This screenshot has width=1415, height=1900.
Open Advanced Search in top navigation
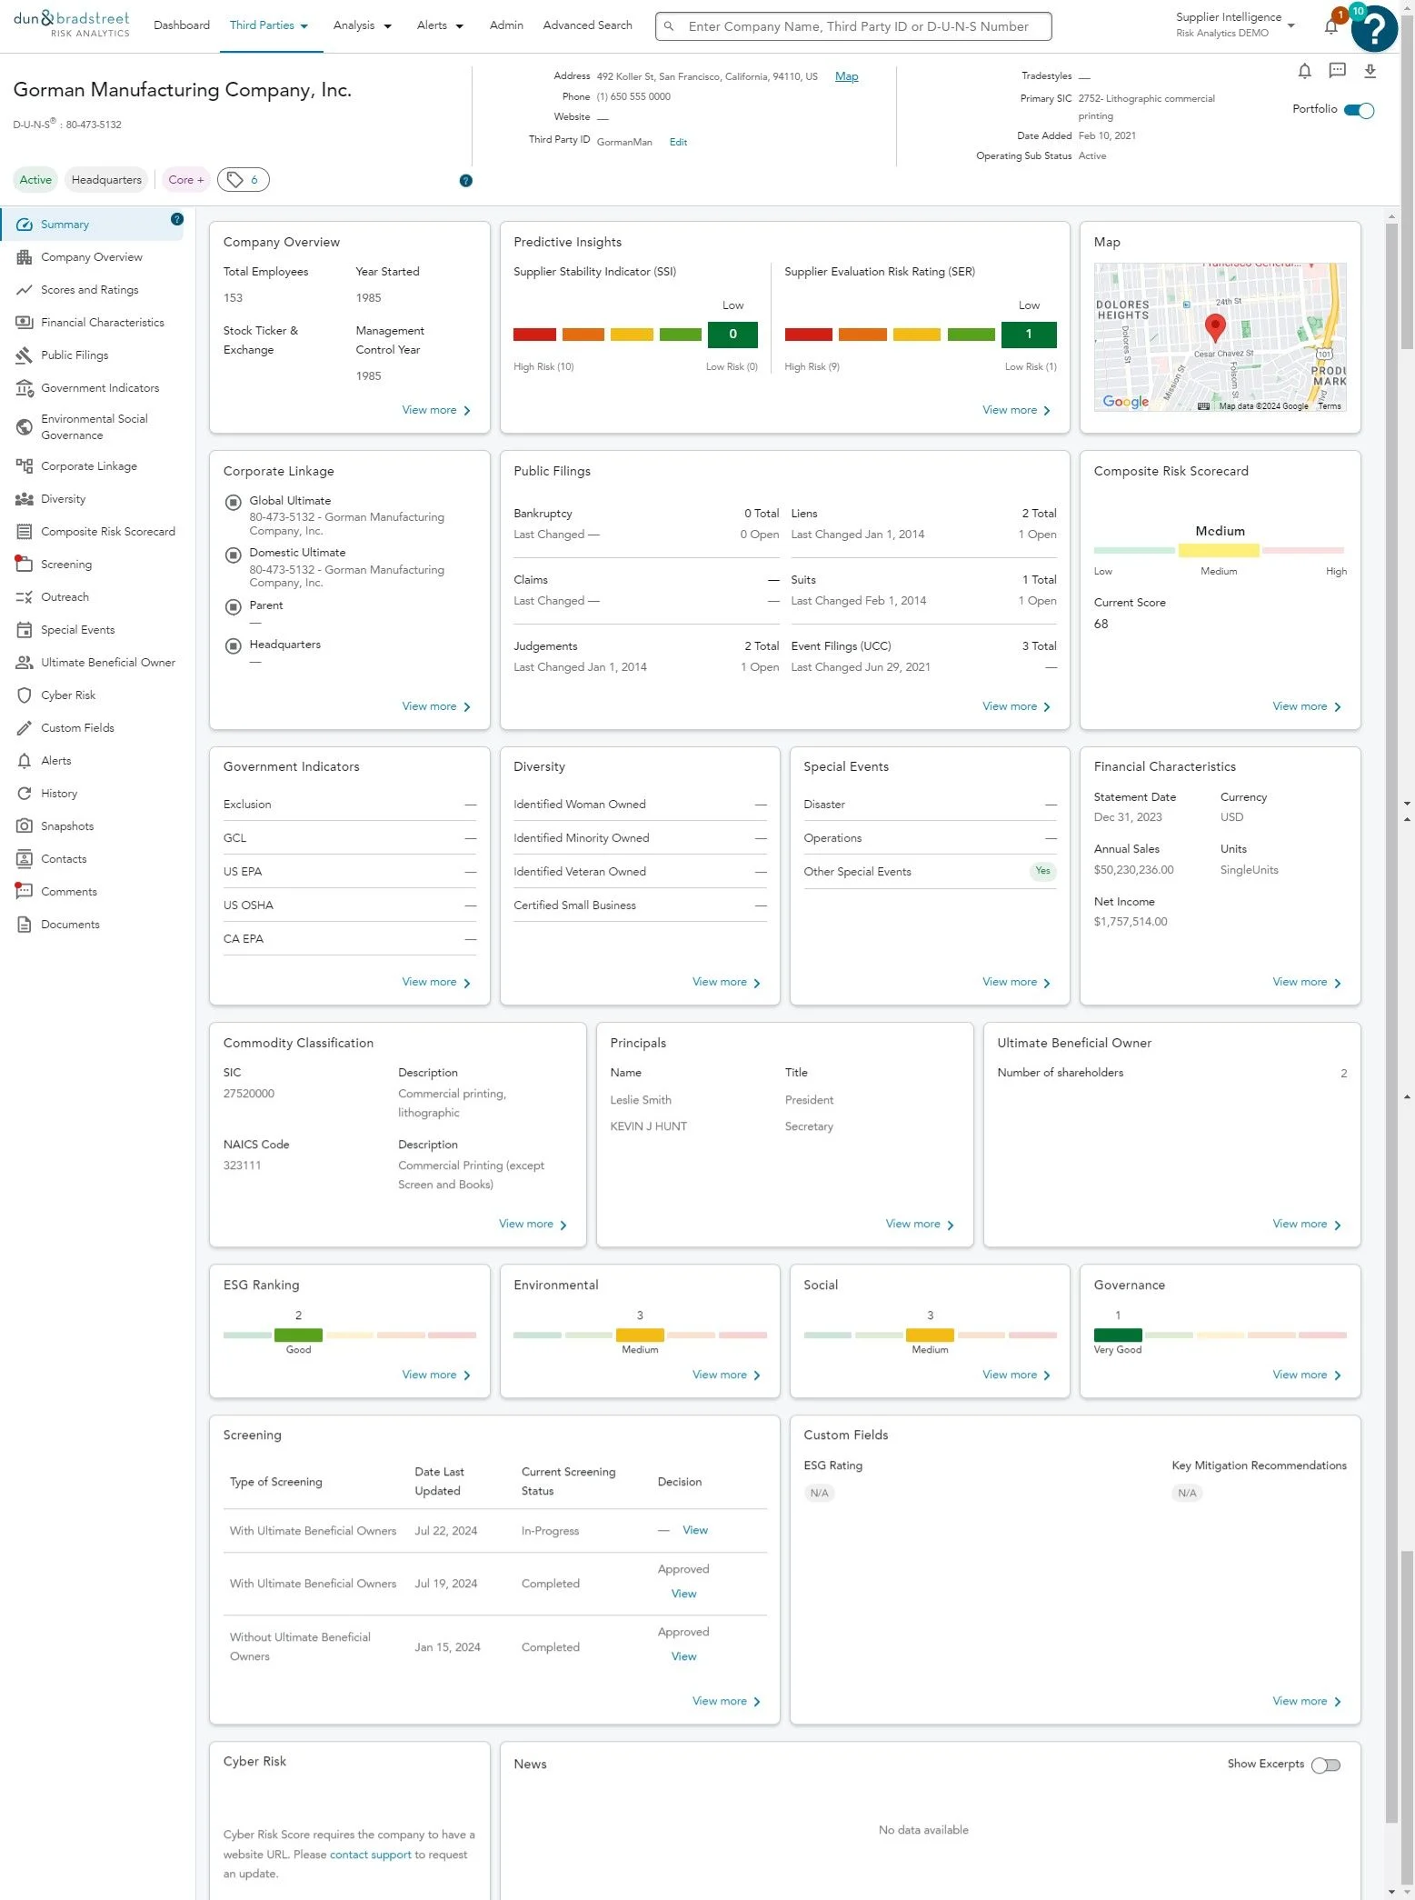point(587,25)
